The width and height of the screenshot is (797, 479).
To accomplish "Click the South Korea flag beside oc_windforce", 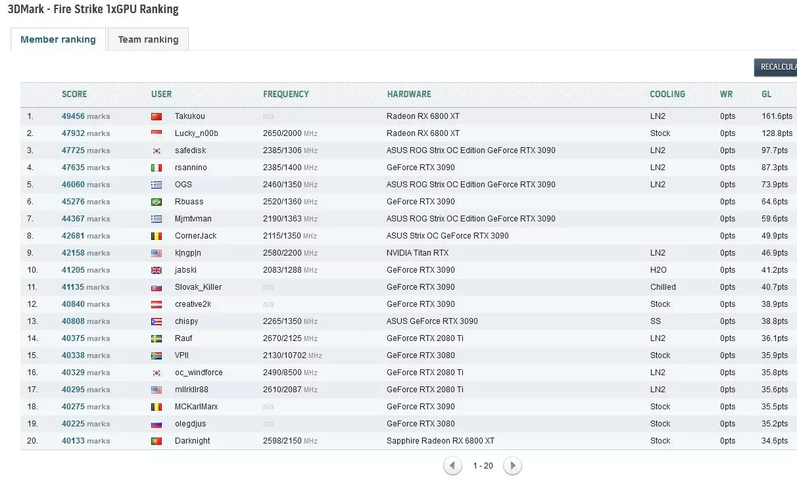I will 156,373.
